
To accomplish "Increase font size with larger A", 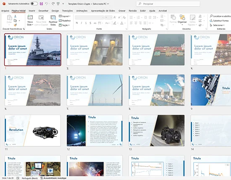I will click(115, 18).
